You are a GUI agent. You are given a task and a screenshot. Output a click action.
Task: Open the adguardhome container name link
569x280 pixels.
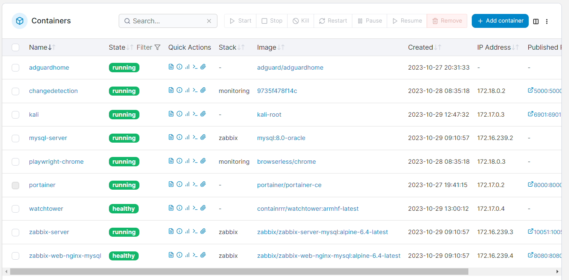click(49, 68)
